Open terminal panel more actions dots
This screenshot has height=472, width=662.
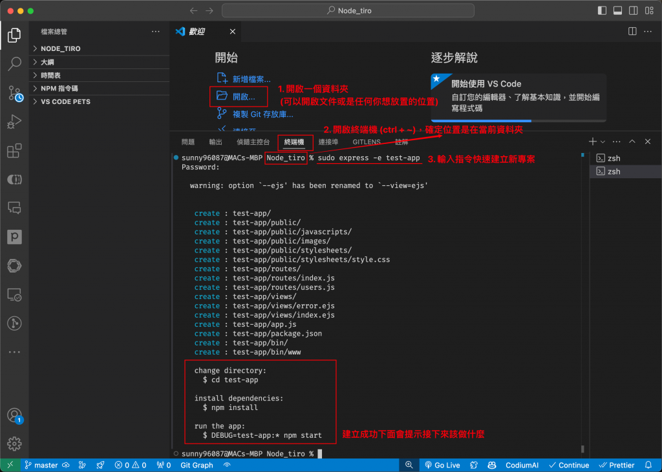click(616, 141)
